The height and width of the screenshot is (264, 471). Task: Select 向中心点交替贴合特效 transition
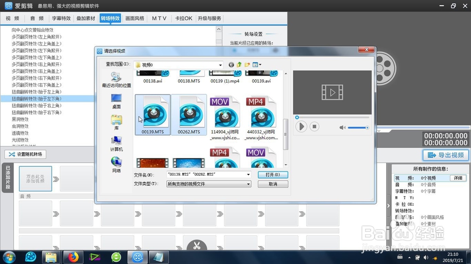[32, 30]
